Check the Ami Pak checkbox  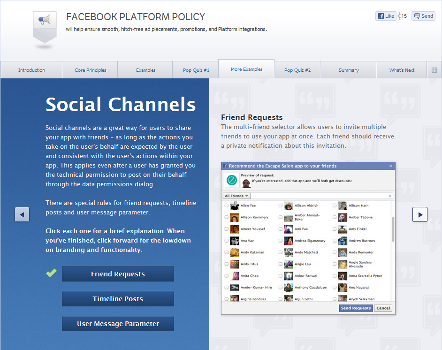point(281,229)
